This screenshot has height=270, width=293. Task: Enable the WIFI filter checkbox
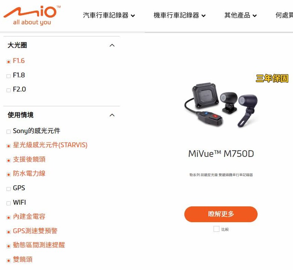(8, 203)
